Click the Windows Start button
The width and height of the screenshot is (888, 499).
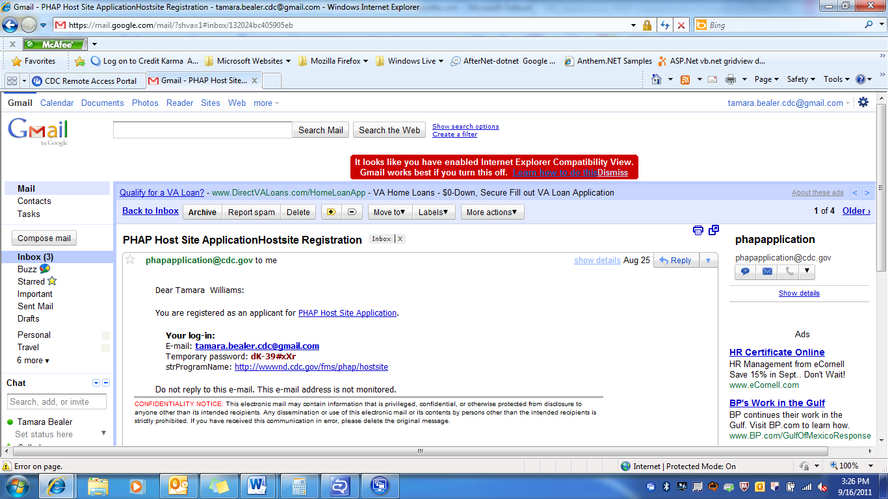(16, 485)
